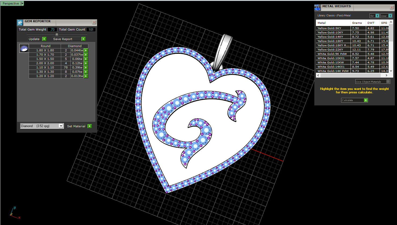
Task: Select the Yellow Gold:22KY row
Action: pyautogui.click(x=352, y=49)
